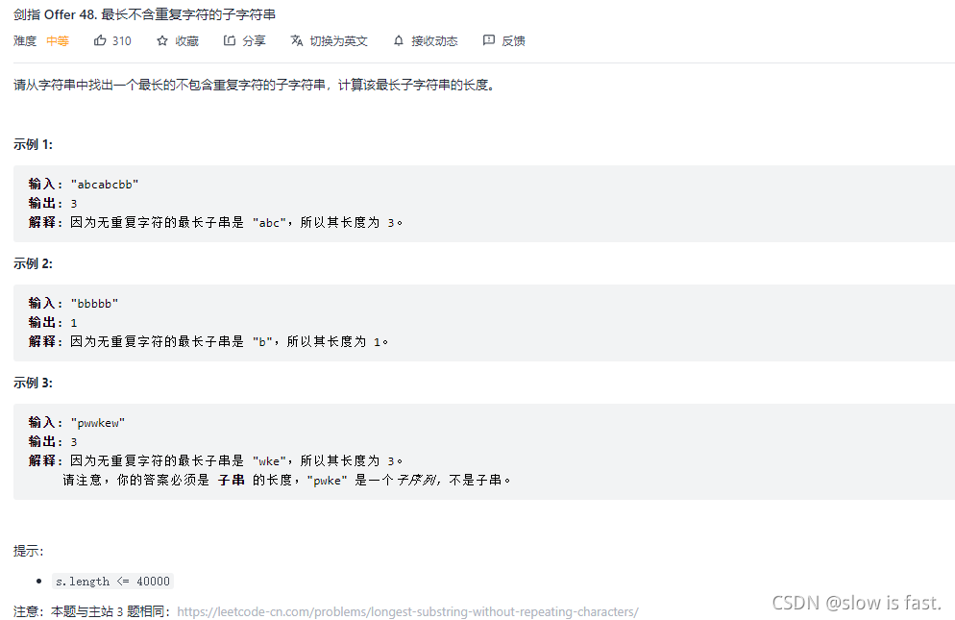Open the leetcode-cn.com problem link
Image resolution: width=955 pixels, height=620 pixels.
[x=407, y=610]
